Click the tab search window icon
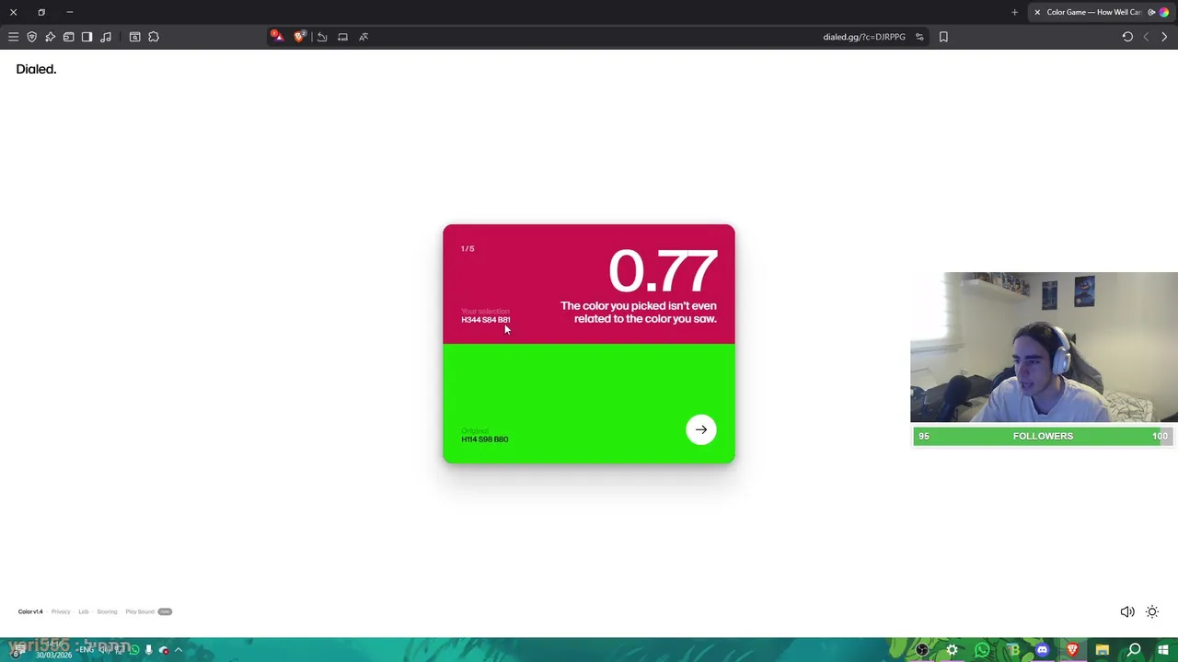The height and width of the screenshot is (662, 1178). click(134, 37)
